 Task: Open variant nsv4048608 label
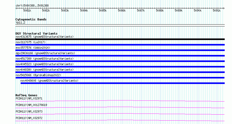click(49, 81)
